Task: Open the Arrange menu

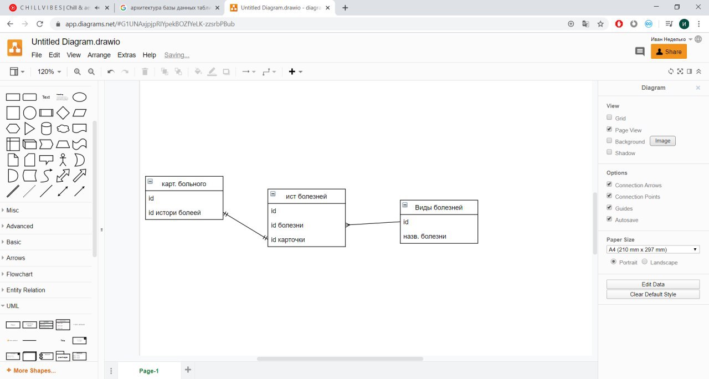Action: 99,55
